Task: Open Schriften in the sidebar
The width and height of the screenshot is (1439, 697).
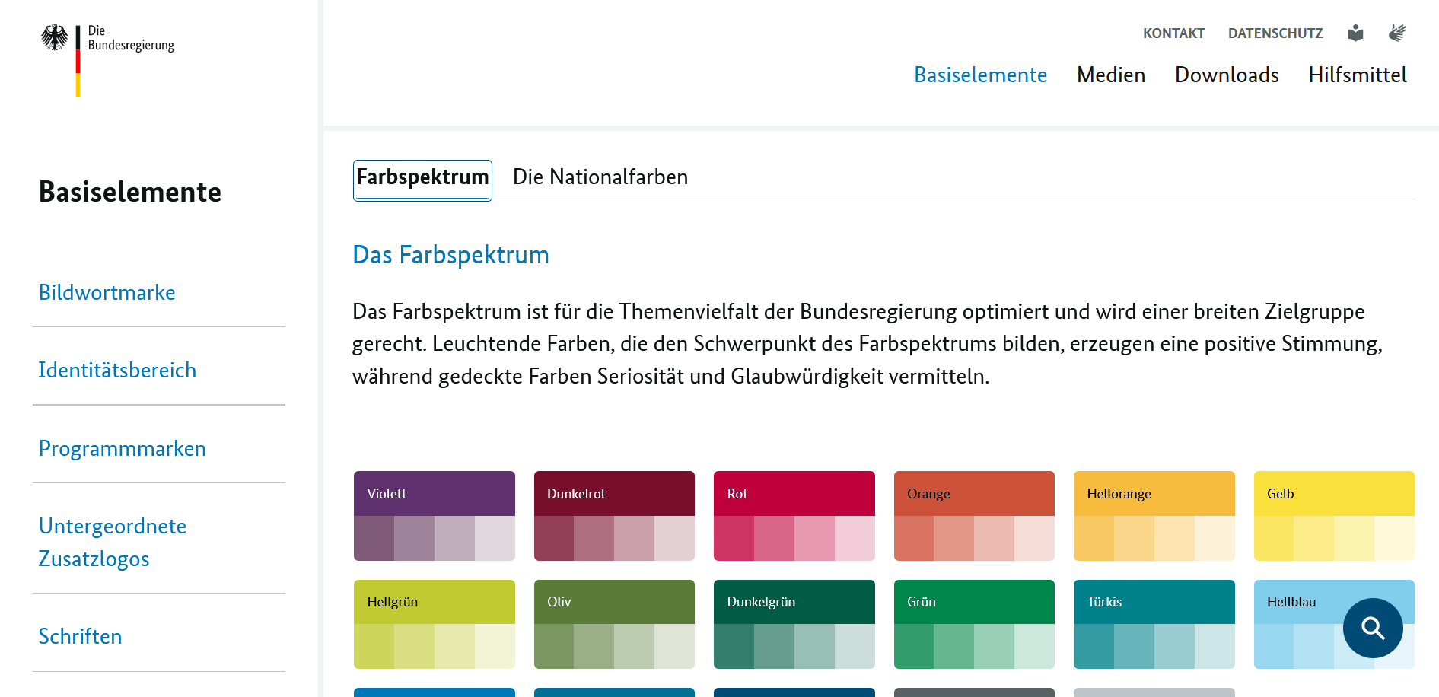Action: (x=80, y=636)
